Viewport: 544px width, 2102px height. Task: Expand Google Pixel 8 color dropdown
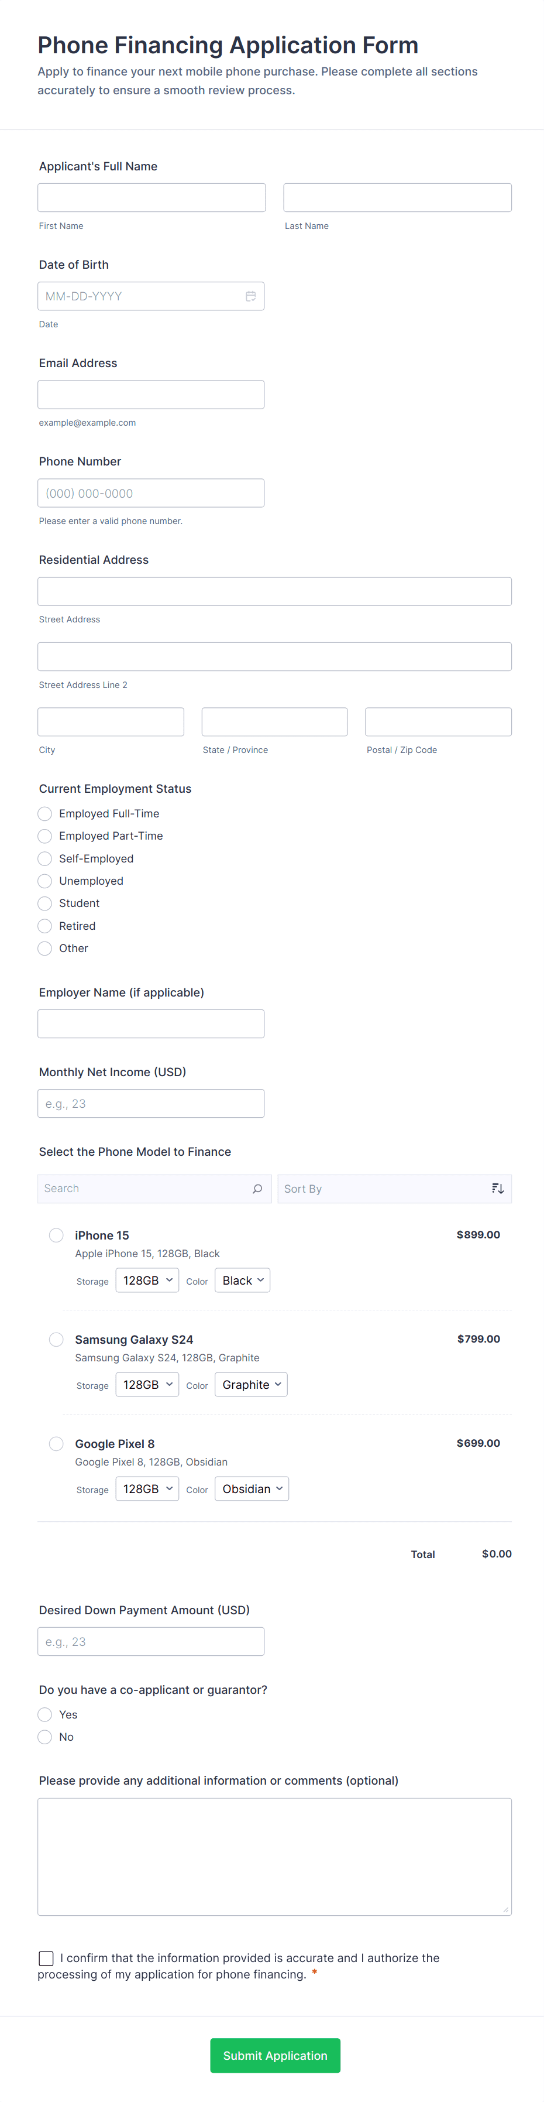[x=251, y=1489]
